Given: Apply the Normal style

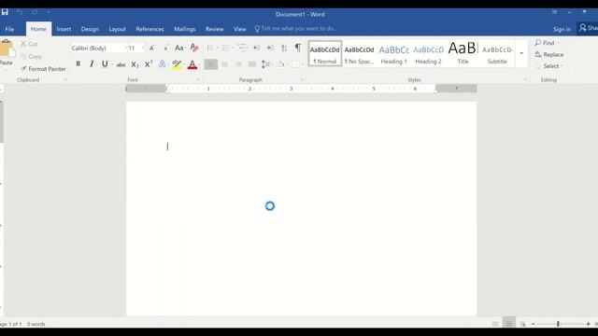Looking at the screenshot, I should pyautogui.click(x=325, y=54).
